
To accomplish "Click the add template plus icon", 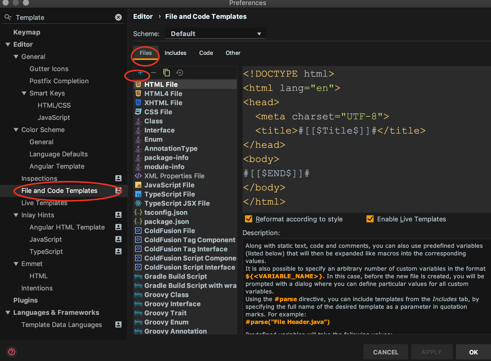I will click(140, 73).
